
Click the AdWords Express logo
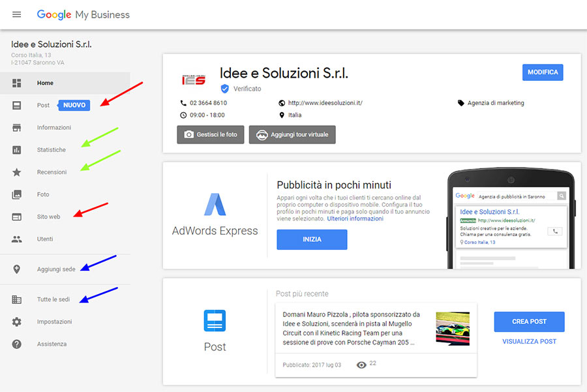(x=215, y=204)
